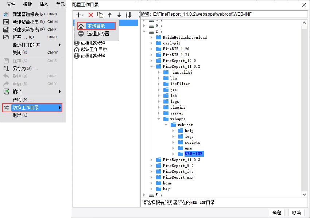Viewport: 310px width, 218px height.
Task: Close the 配置工作目录 dialog
Action: [304, 4]
